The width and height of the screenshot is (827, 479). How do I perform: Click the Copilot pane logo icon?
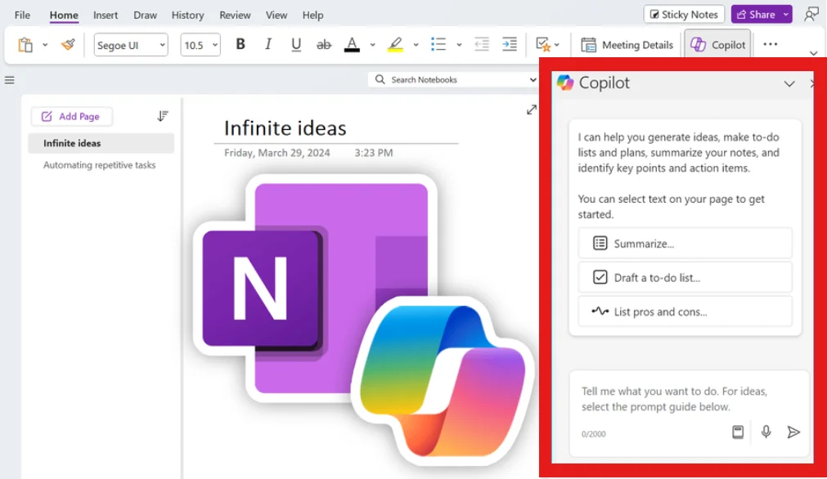tap(565, 83)
